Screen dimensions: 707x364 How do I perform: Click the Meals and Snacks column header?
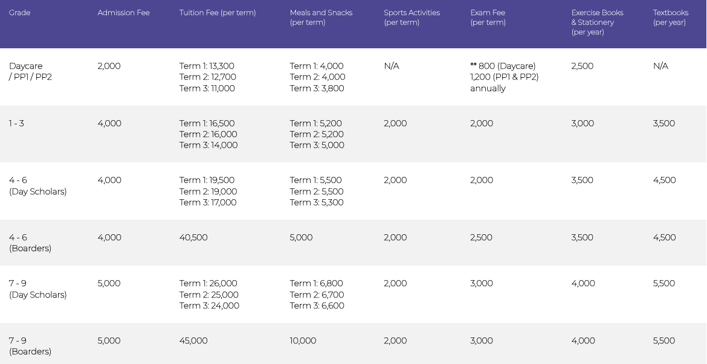tap(321, 17)
